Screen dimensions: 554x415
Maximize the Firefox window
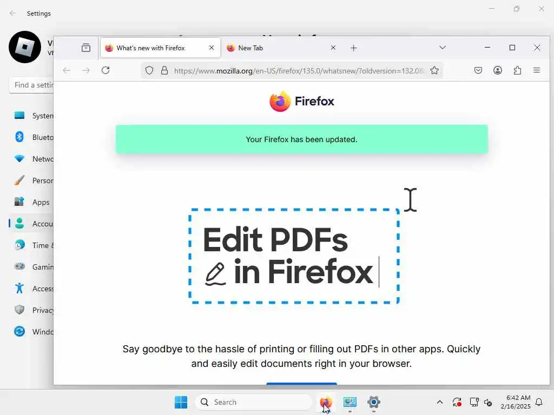512,48
